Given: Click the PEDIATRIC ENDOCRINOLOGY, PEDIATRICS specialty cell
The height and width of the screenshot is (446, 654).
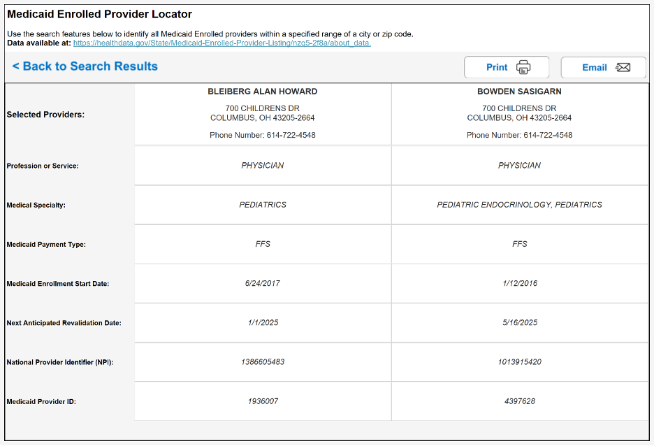Looking at the screenshot, I should (x=520, y=205).
